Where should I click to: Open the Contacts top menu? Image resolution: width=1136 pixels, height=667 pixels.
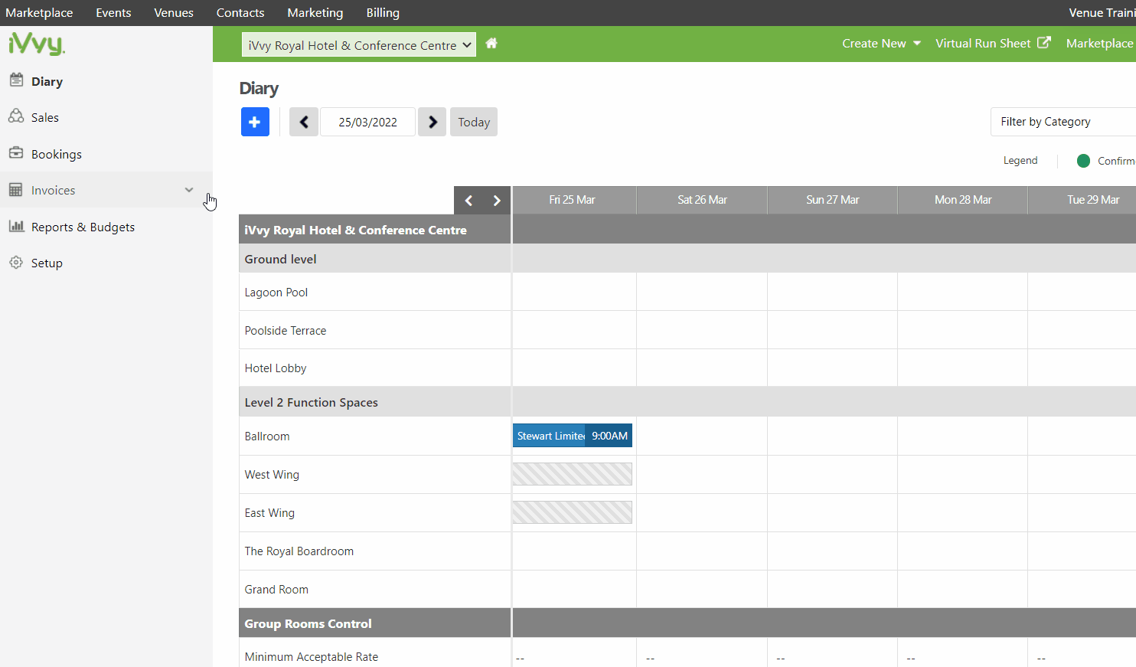click(240, 13)
